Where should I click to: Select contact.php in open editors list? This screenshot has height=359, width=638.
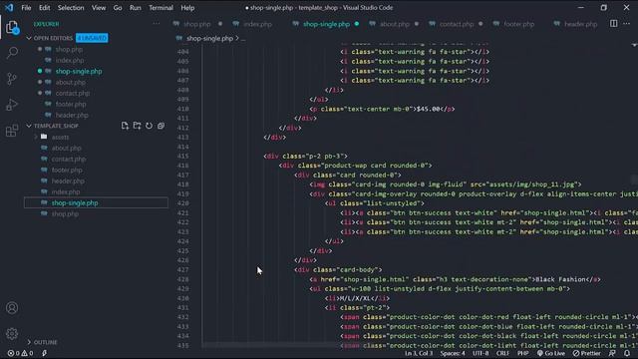point(73,93)
